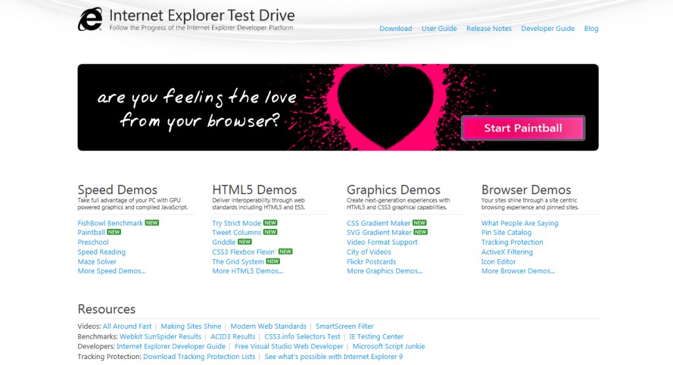Launch the Griddle demo

pos(223,242)
